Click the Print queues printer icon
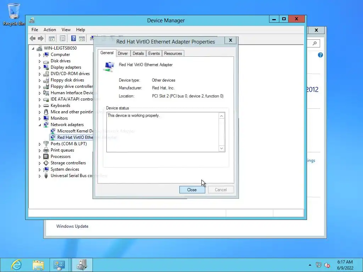Screen dimensions: 363x272 46,150
